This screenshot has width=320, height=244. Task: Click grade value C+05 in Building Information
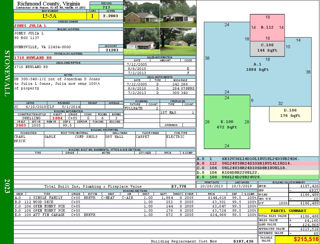coord(73,118)
